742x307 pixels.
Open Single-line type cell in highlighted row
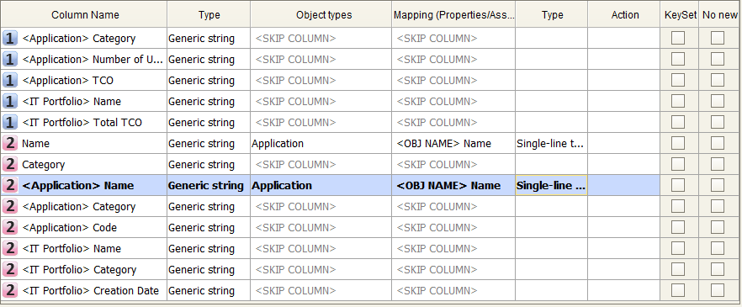(x=551, y=185)
